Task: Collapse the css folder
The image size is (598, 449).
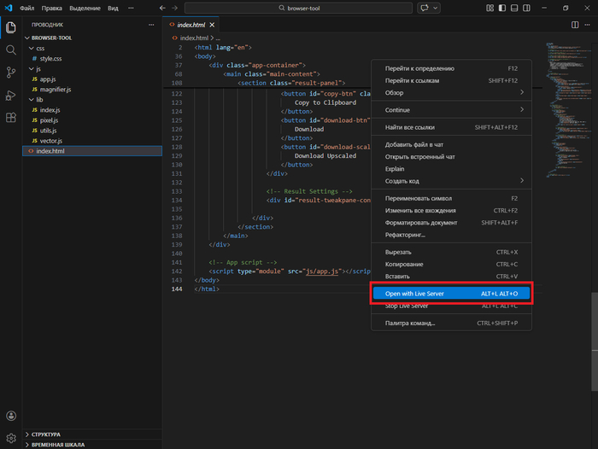Action: (x=39, y=49)
